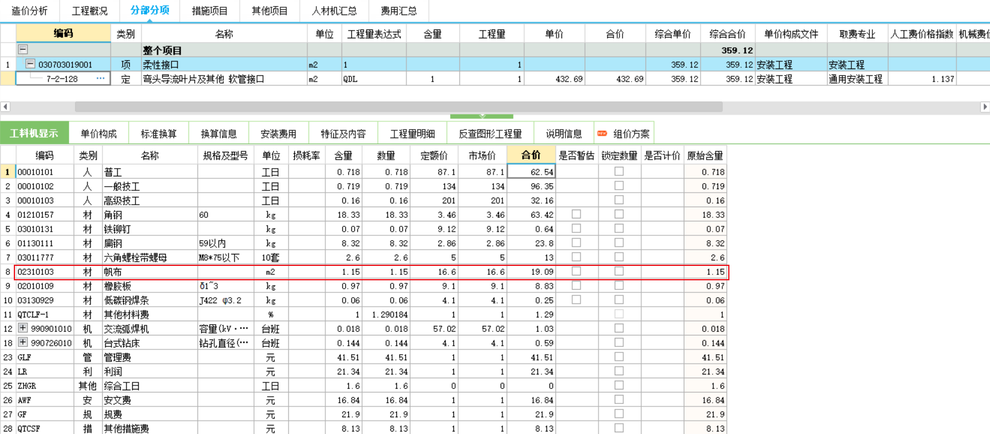Toggle 锁定数量 checkbox for 高级技工

tap(619, 200)
